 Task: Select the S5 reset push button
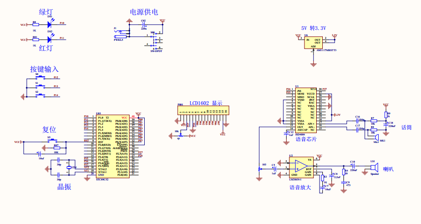(52, 141)
